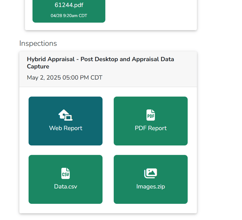Image resolution: width=242 pixels, height=220 pixels.
Task: Click the "Web Report" label text
Action: click(65, 128)
